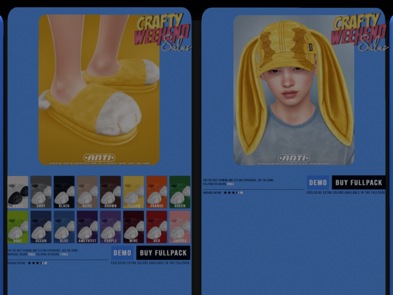Open the bunny ear cap product image
This screenshot has height=295, width=393.
[x=294, y=90]
